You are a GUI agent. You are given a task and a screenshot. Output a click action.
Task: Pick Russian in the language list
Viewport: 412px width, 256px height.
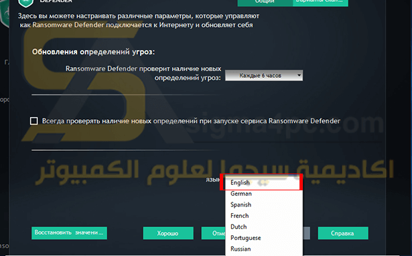(x=264, y=249)
